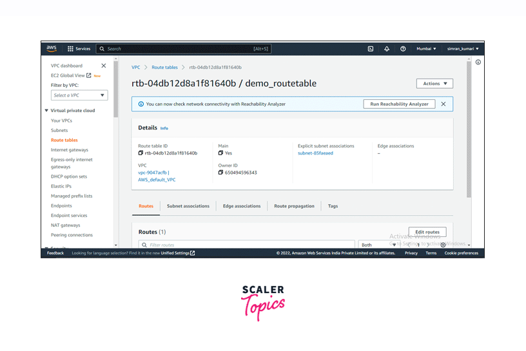This screenshot has height=351, width=526.
Task: Open the subnet-85faeaed link
Action: [315, 153]
